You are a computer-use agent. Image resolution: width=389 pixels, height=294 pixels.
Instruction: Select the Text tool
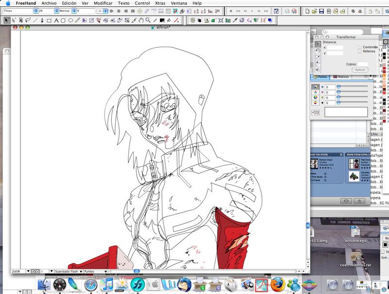pyautogui.click(x=56, y=20)
